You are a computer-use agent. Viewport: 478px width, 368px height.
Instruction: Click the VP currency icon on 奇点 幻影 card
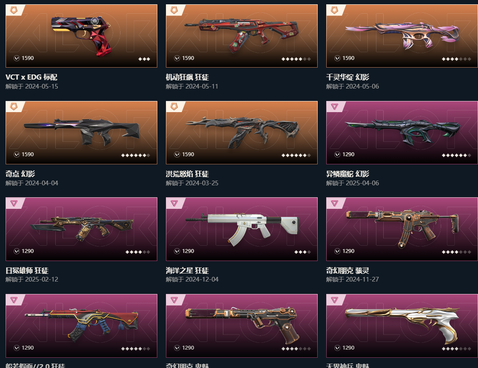(x=17, y=155)
